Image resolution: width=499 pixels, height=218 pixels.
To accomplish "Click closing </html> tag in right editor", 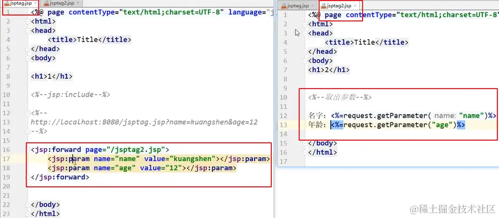I will click(322, 152).
